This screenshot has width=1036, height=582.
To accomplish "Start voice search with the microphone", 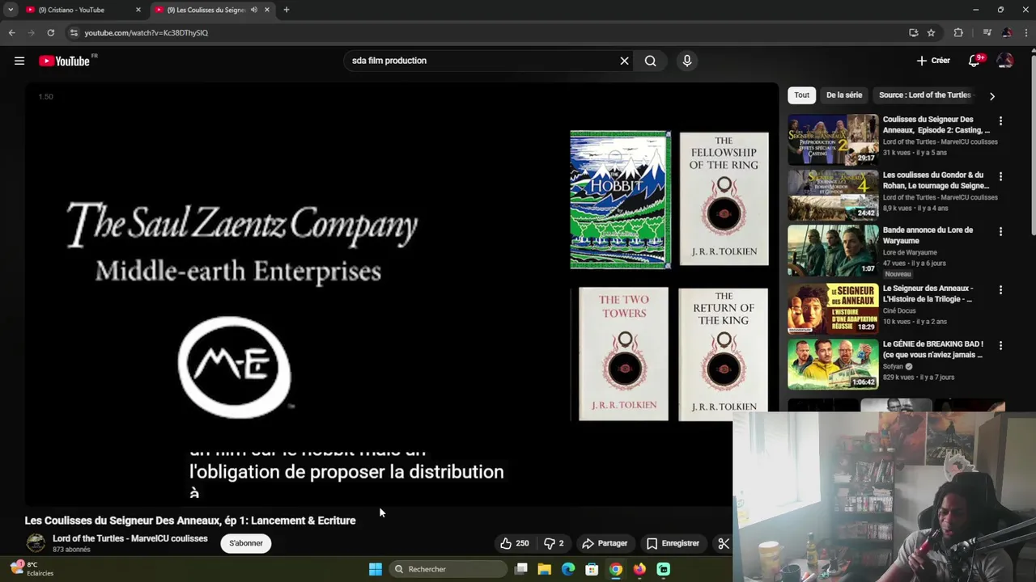I will tap(686, 61).
